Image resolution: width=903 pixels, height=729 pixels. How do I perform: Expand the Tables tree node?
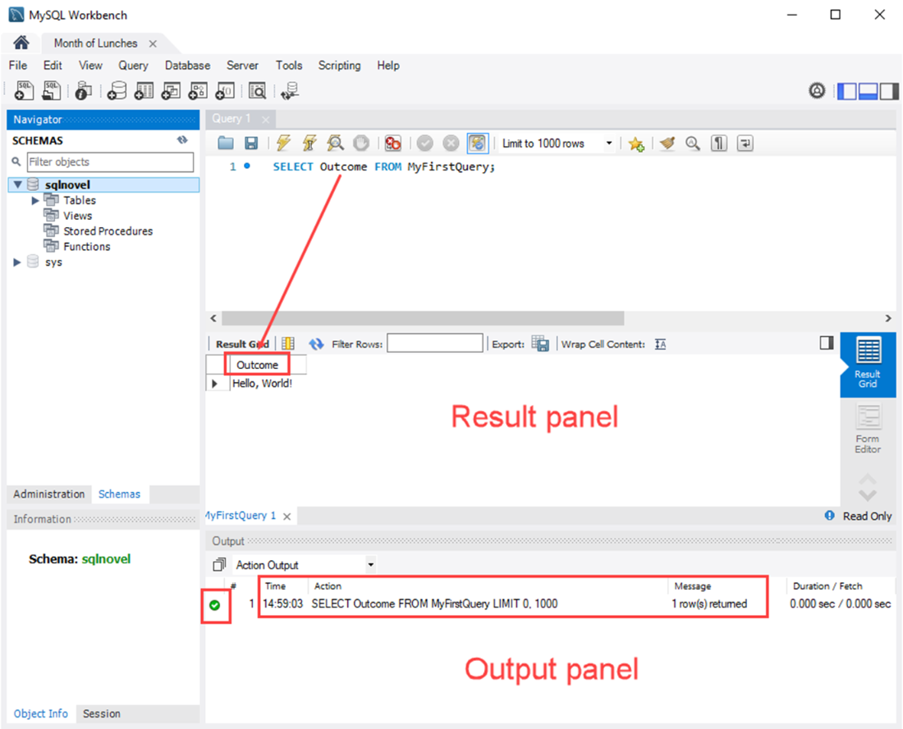coord(35,200)
